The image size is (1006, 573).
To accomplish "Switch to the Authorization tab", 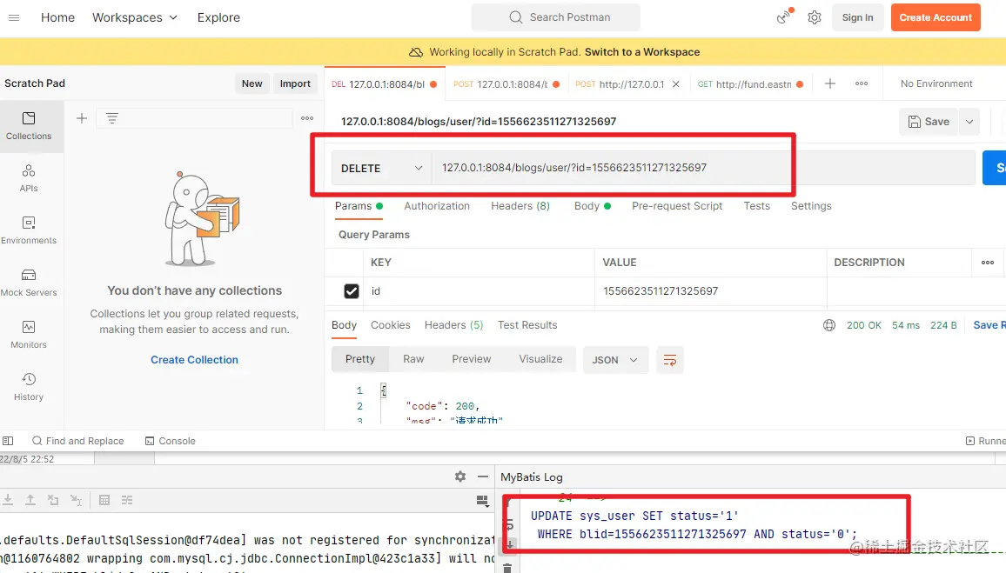I will [x=437, y=206].
